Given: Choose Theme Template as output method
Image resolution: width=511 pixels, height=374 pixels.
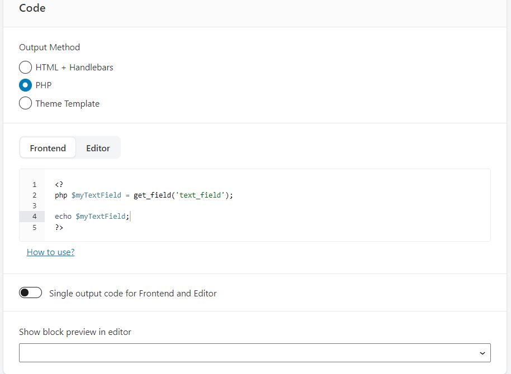Looking at the screenshot, I should [x=25, y=103].
